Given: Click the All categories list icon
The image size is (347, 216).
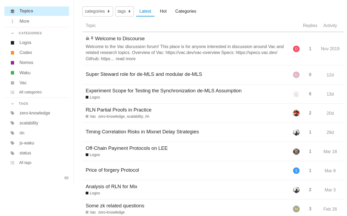Looking at the screenshot, I should point(12,92).
